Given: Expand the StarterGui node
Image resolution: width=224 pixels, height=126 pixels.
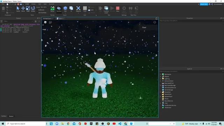Looking at the screenshot, I should click(161, 92).
